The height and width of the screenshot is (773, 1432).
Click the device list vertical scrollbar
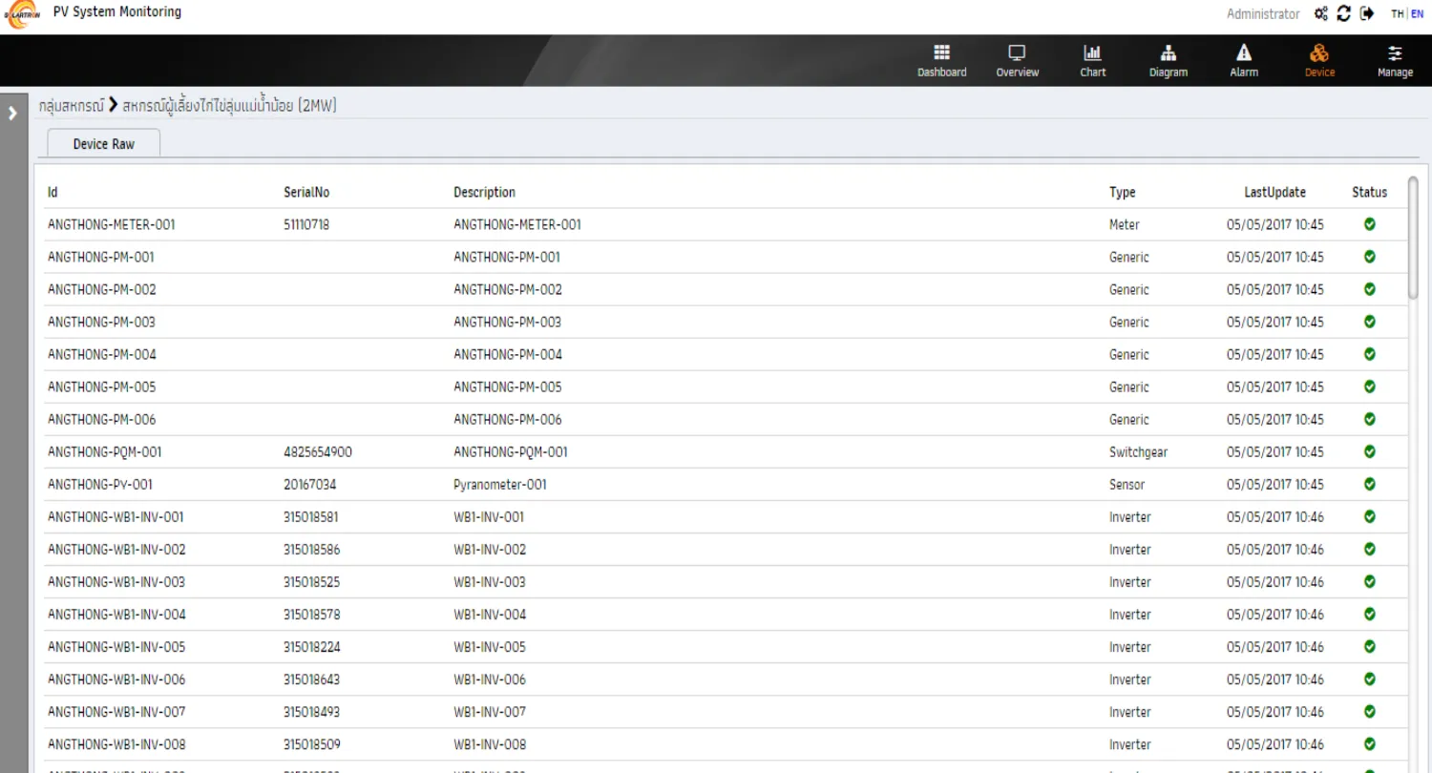[x=1413, y=239]
